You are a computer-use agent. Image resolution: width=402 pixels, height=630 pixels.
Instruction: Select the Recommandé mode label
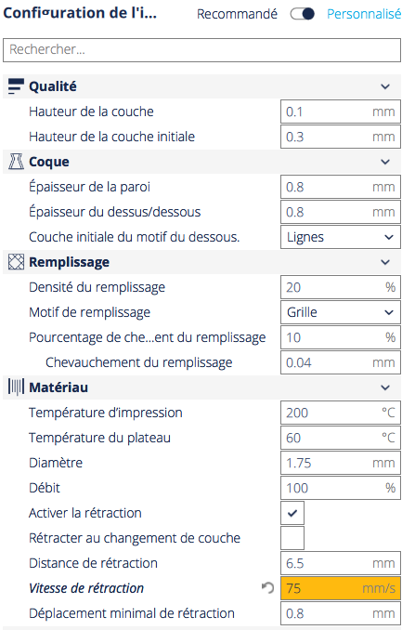(x=237, y=14)
